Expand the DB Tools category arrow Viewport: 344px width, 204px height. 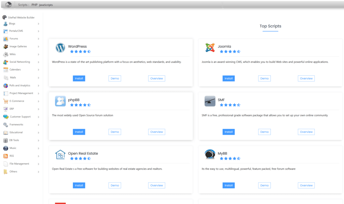pyautogui.click(x=38, y=140)
